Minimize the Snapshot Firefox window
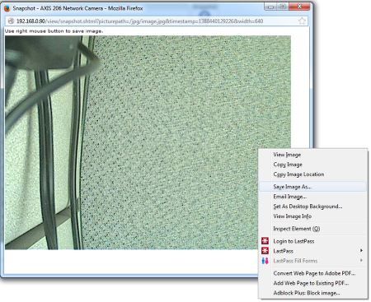 click(270, 7)
